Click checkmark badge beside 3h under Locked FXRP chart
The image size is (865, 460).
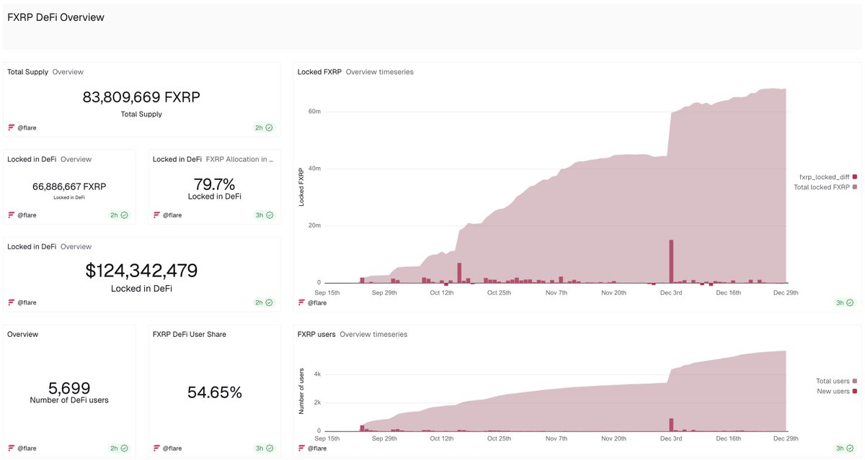pyautogui.click(x=851, y=302)
